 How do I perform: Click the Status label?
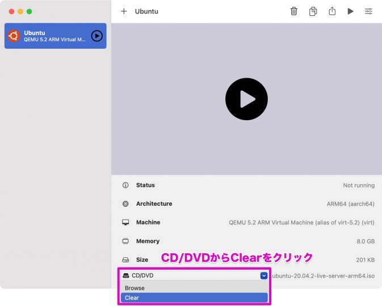pyautogui.click(x=145, y=185)
